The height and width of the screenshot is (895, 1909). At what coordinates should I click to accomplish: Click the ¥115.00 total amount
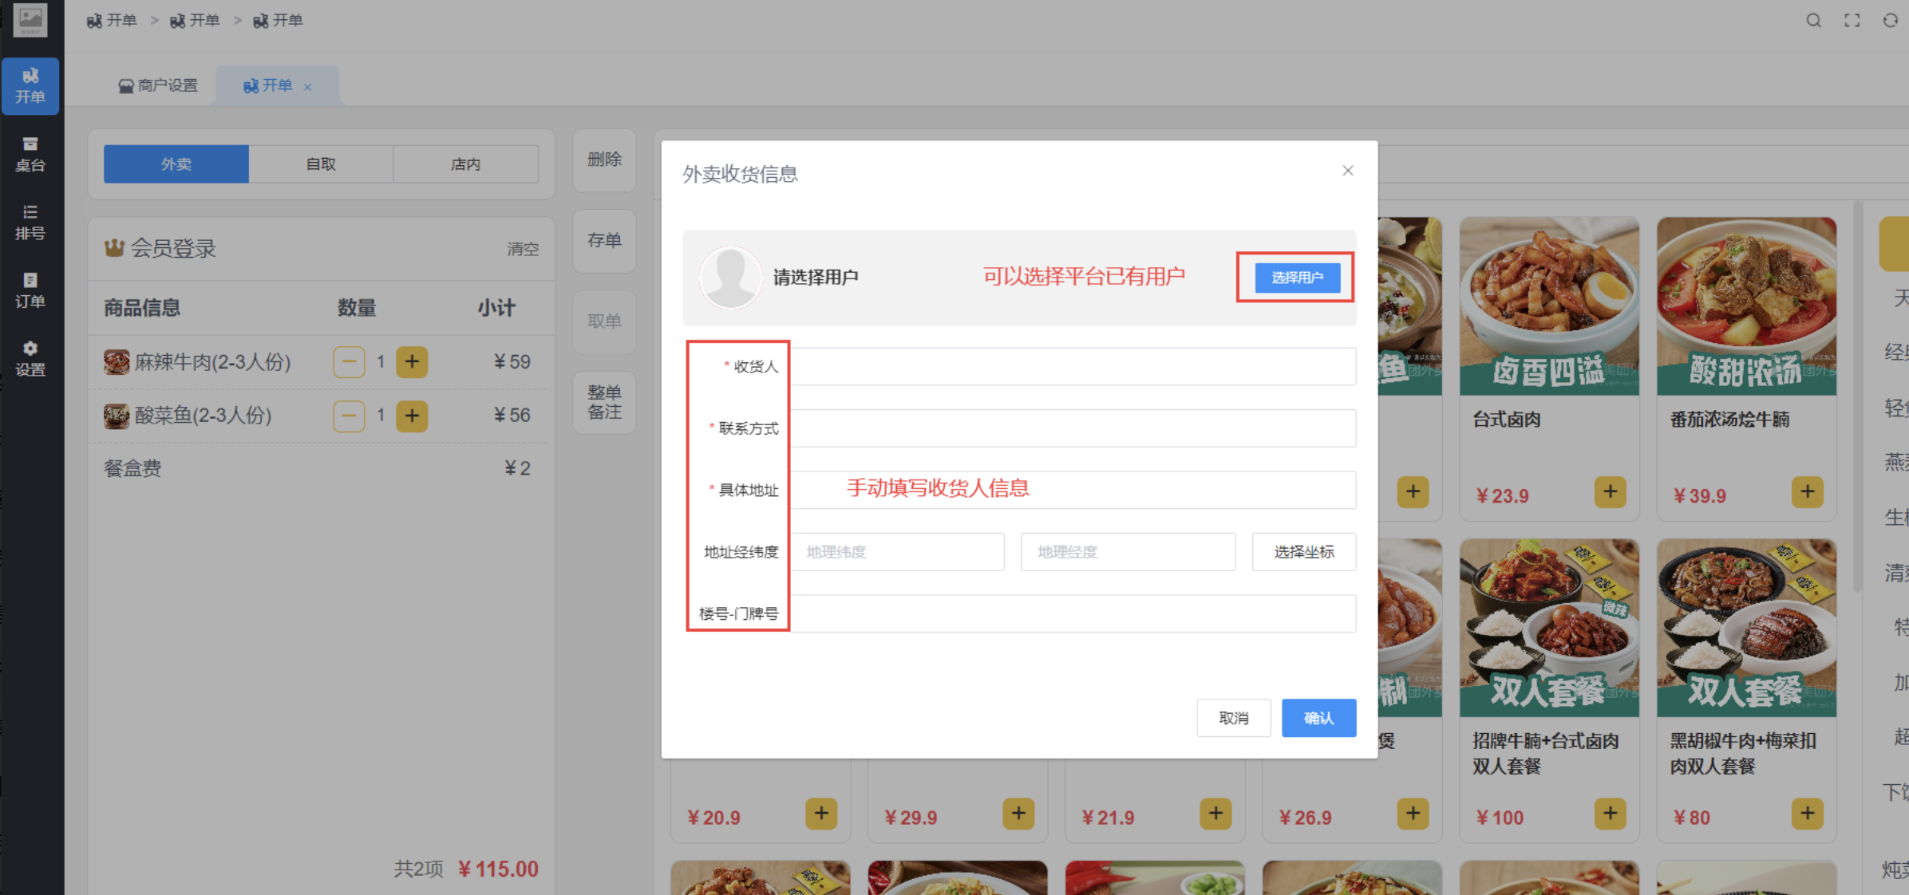click(498, 869)
